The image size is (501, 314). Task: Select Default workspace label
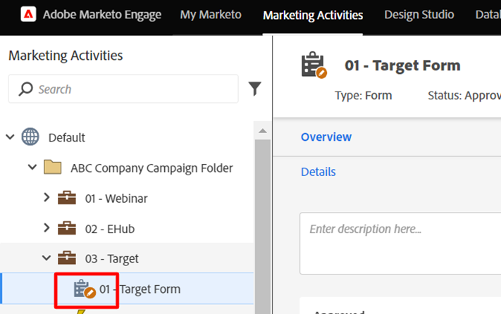pos(67,138)
